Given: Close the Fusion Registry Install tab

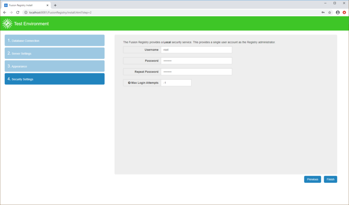Looking at the screenshot, I should [48, 5].
